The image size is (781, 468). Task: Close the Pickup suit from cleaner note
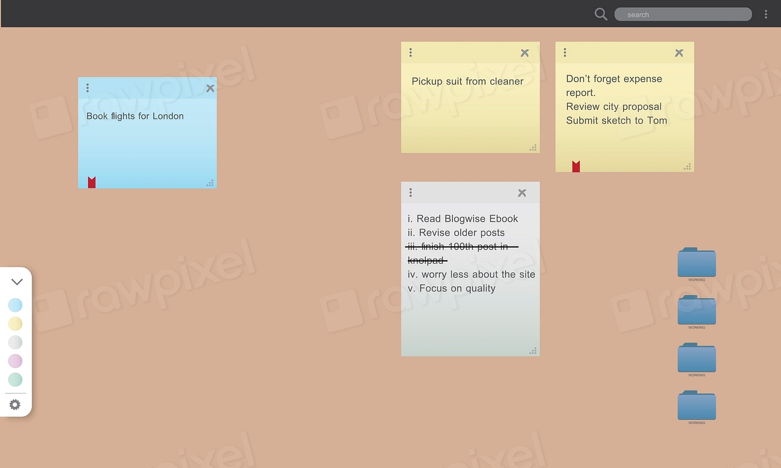pyautogui.click(x=524, y=53)
